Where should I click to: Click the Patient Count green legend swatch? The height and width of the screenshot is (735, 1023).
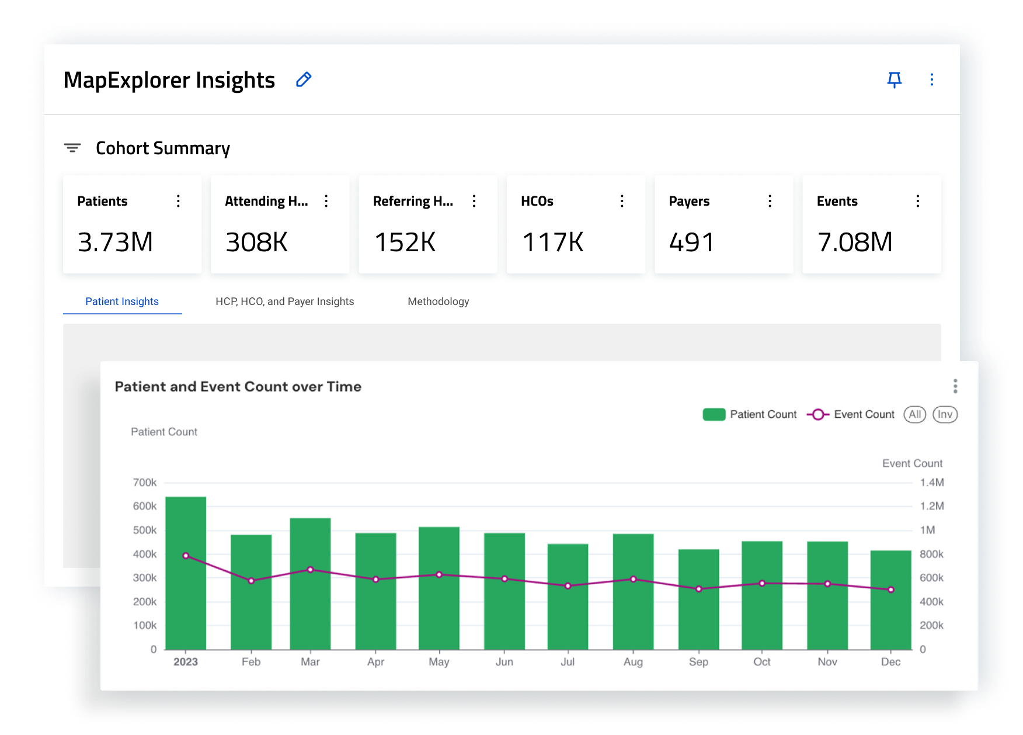pyautogui.click(x=714, y=414)
